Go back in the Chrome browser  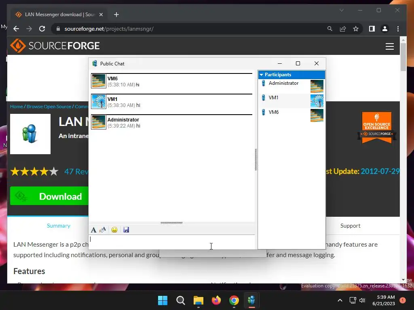coord(16,29)
